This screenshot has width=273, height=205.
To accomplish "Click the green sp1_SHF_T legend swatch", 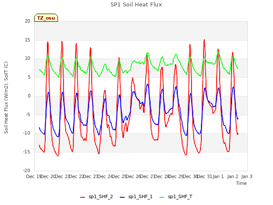I will click(162, 197).
